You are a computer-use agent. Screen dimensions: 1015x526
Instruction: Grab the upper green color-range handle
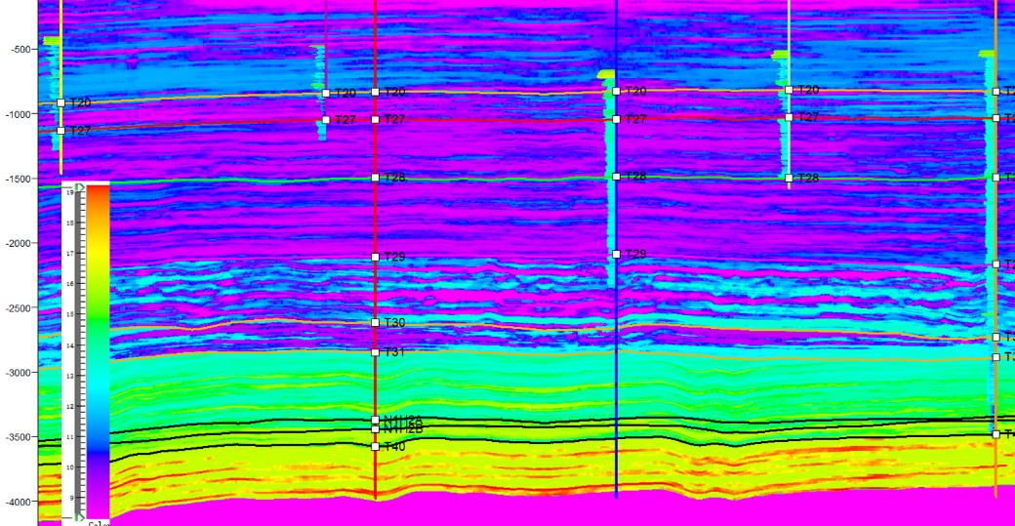[x=79, y=187]
